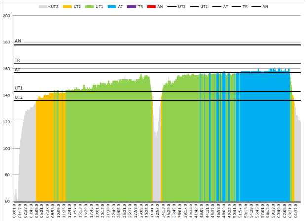This screenshot has width=306, height=221.
Task: Select the TR threshold label on the chart
Action: [x=18, y=60]
